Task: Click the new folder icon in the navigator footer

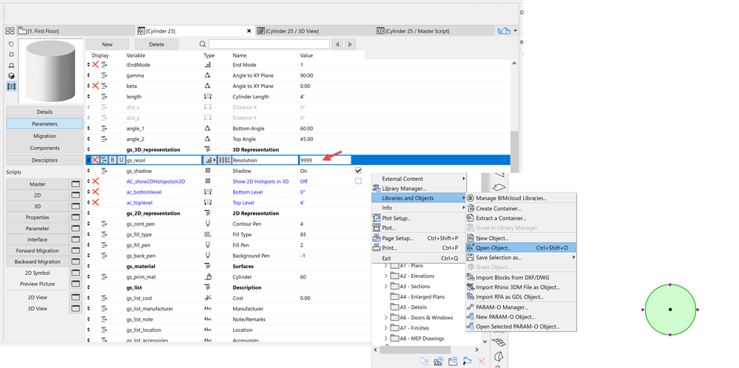Action: pos(453,361)
